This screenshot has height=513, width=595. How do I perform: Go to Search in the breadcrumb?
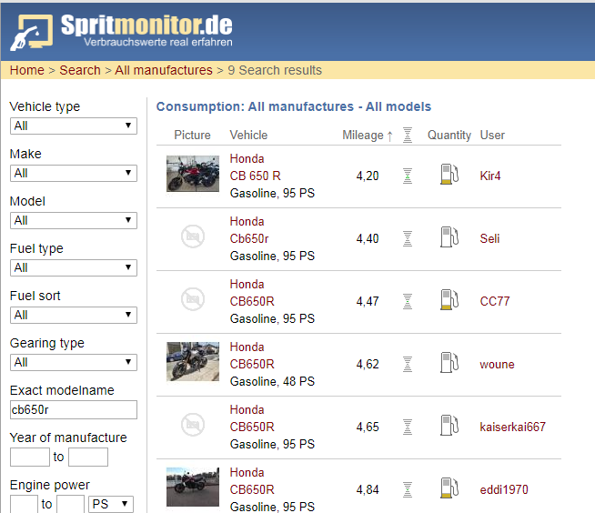[80, 70]
